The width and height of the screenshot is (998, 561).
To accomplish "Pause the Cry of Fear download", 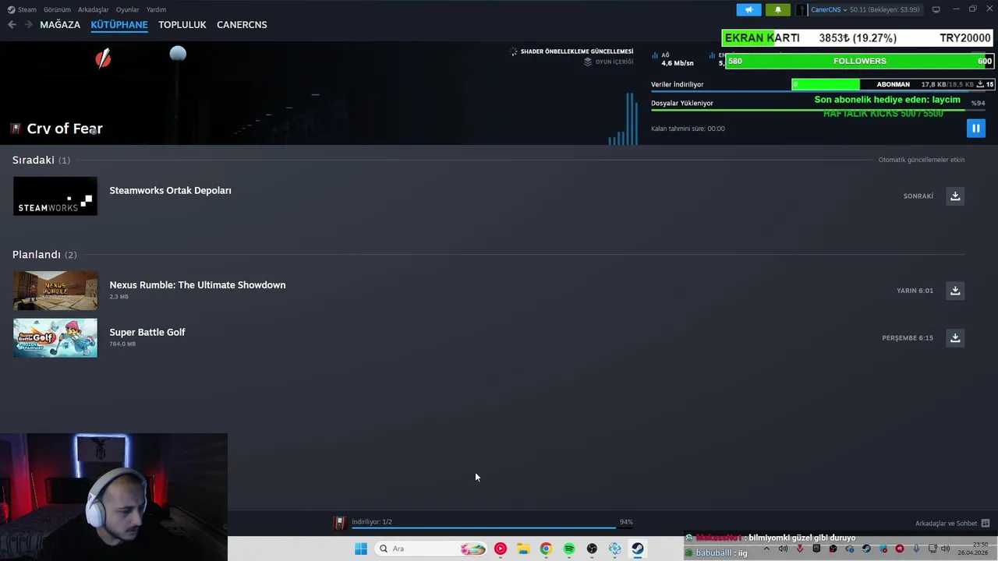I will tap(975, 129).
